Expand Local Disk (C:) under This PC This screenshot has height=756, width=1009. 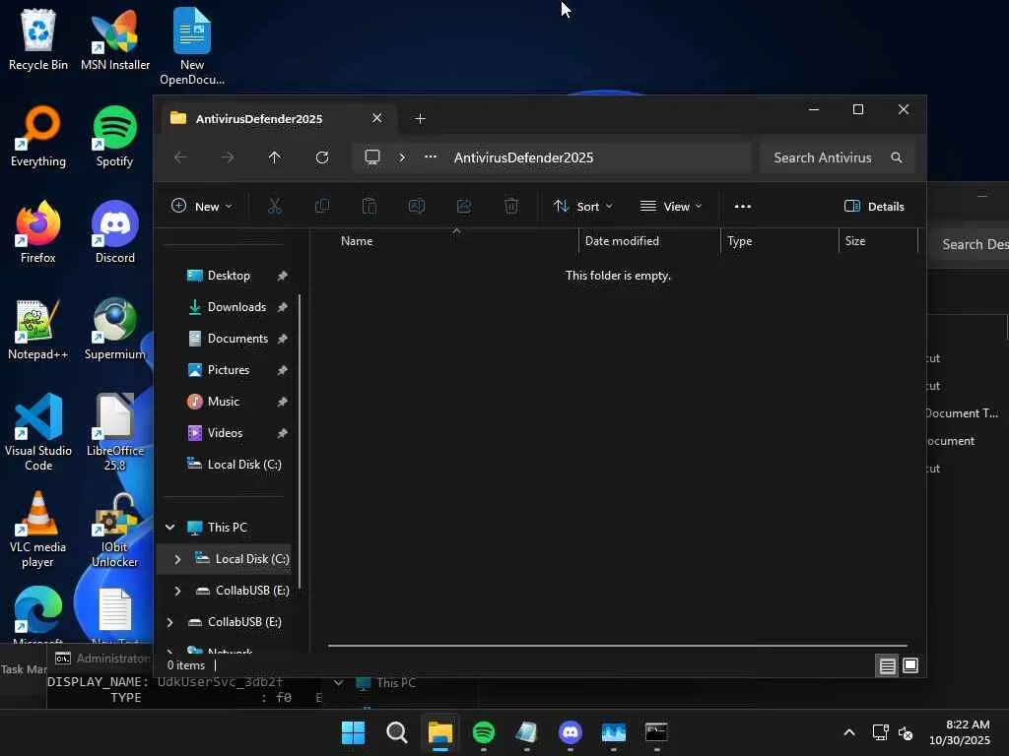tap(177, 559)
